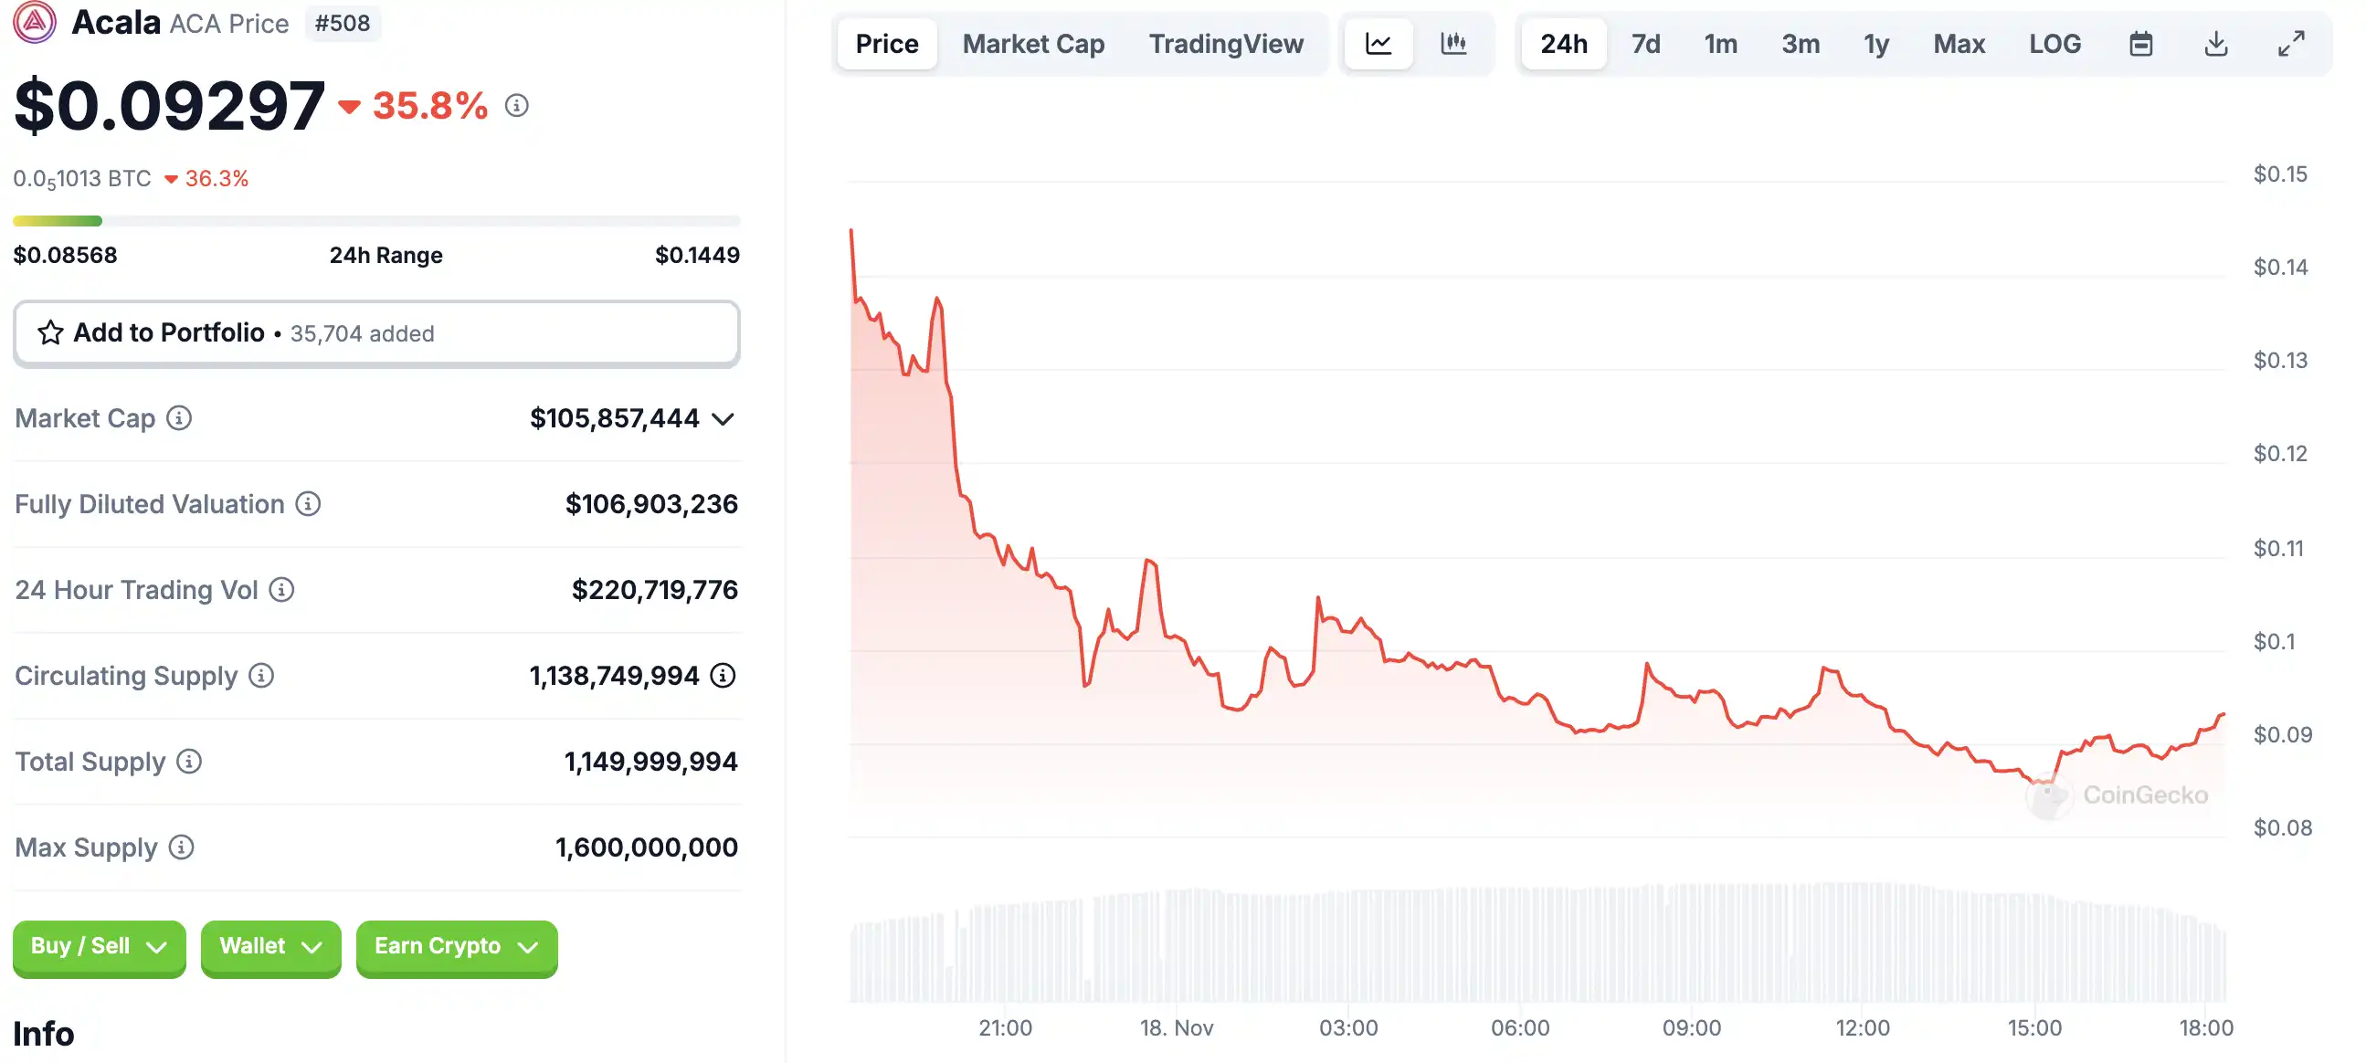Expand the Market Cap value chevron
This screenshot has width=2366, height=1063.
pos(724,419)
